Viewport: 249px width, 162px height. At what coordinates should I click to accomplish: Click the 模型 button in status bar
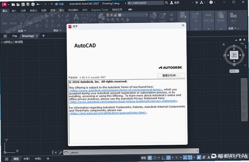tap(144, 158)
